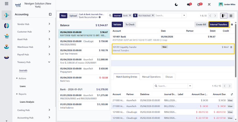Expand the Vendor Hub menu

point(49,24)
